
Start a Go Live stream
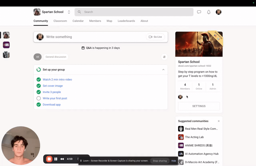155,37
